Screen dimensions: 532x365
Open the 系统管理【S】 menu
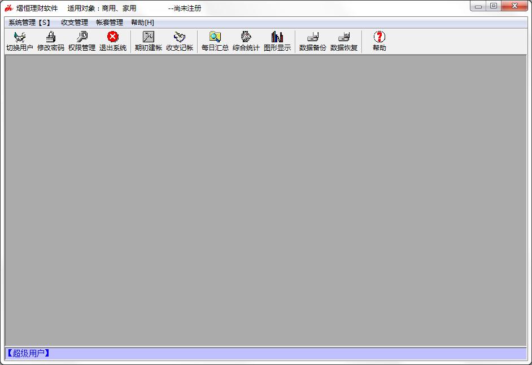(29, 23)
